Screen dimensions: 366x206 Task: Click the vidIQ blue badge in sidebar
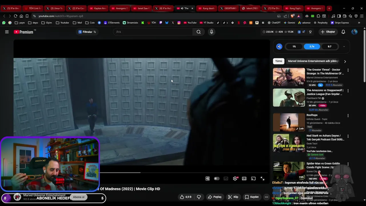click(x=279, y=46)
